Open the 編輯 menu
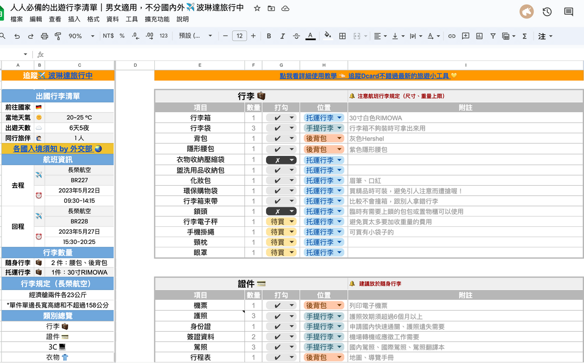Image resolution: width=584 pixels, height=363 pixels. 36,19
